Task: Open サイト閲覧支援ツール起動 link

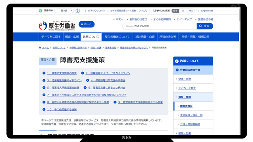Action: 123,11
